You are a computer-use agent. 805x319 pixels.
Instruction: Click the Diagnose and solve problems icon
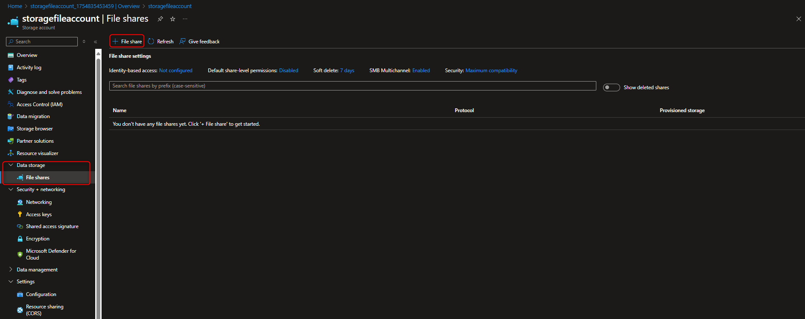click(x=11, y=92)
